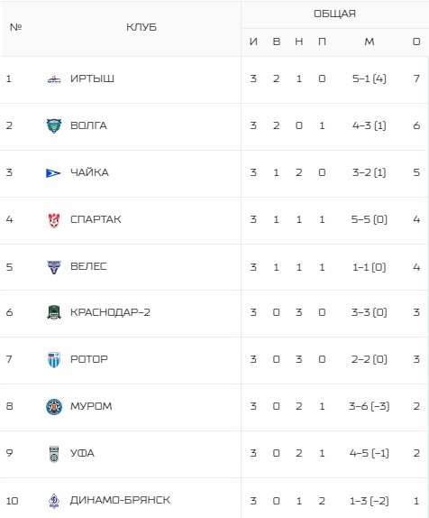Click the Динамо-Брянск logo

pyautogui.click(x=54, y=501)
